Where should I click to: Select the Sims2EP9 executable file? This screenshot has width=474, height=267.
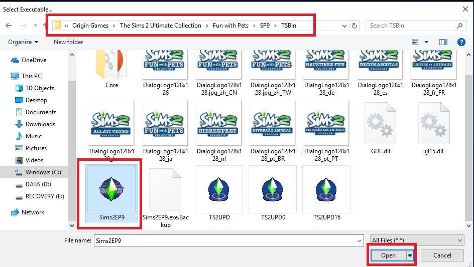coord(111,193)
